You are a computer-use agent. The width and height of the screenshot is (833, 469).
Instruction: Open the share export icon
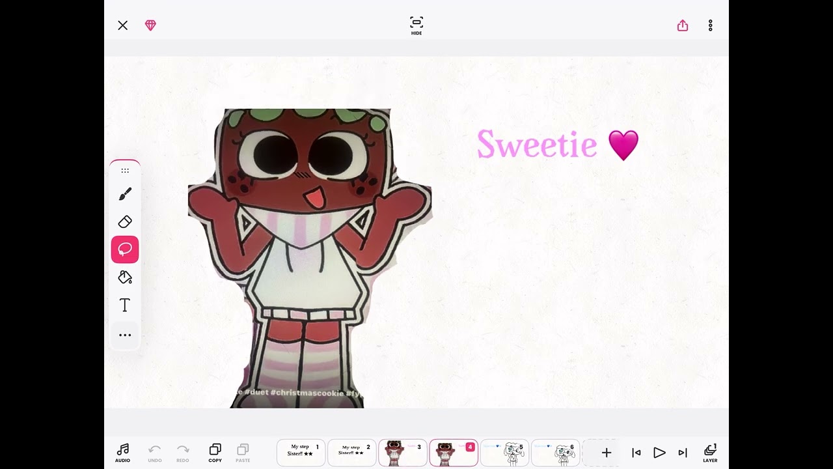pos(683,25)
